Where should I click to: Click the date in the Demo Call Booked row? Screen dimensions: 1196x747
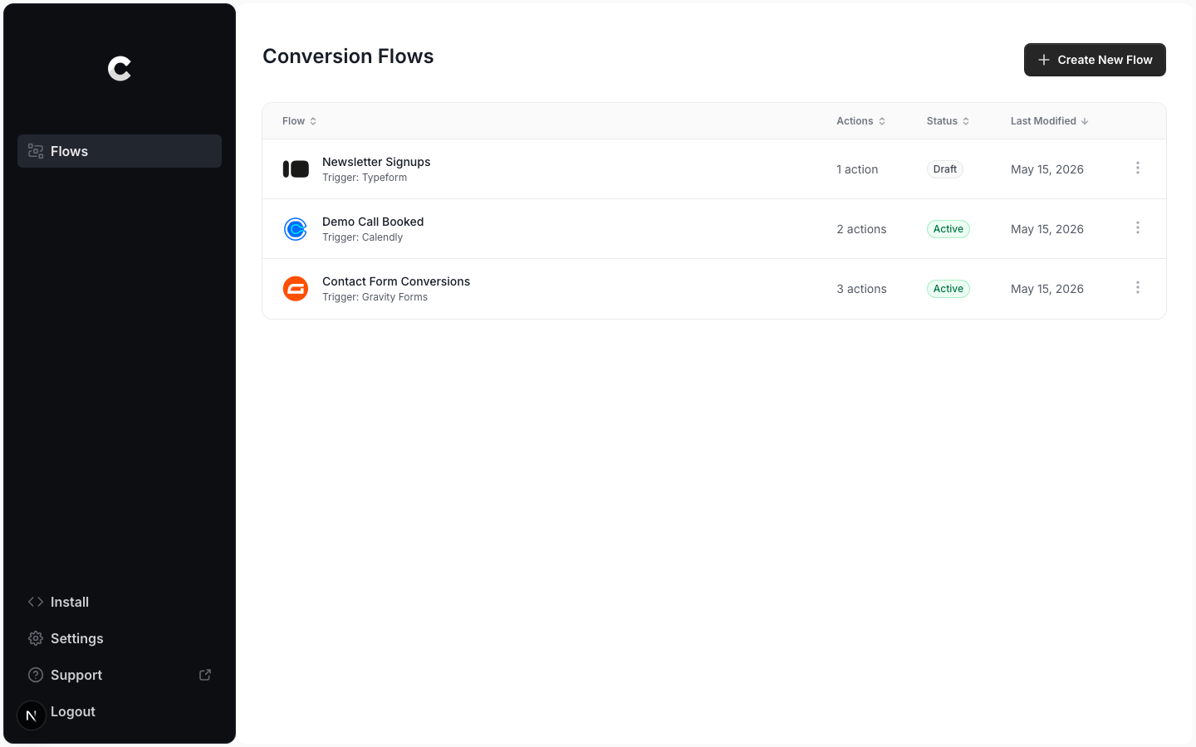[1047, 229]
